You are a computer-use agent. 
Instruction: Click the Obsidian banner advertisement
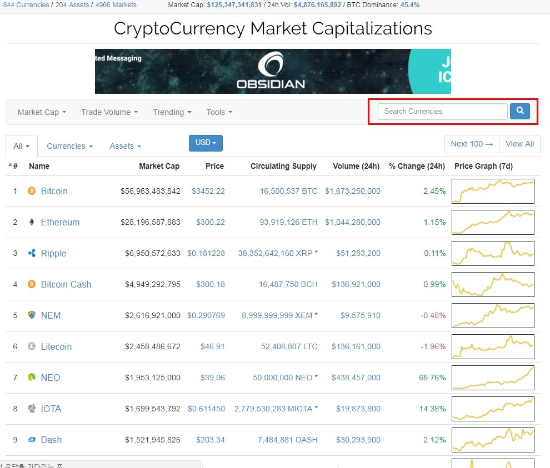tap(273, 71)
